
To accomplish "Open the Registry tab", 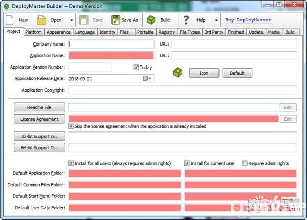I will [x=167, y=32].
